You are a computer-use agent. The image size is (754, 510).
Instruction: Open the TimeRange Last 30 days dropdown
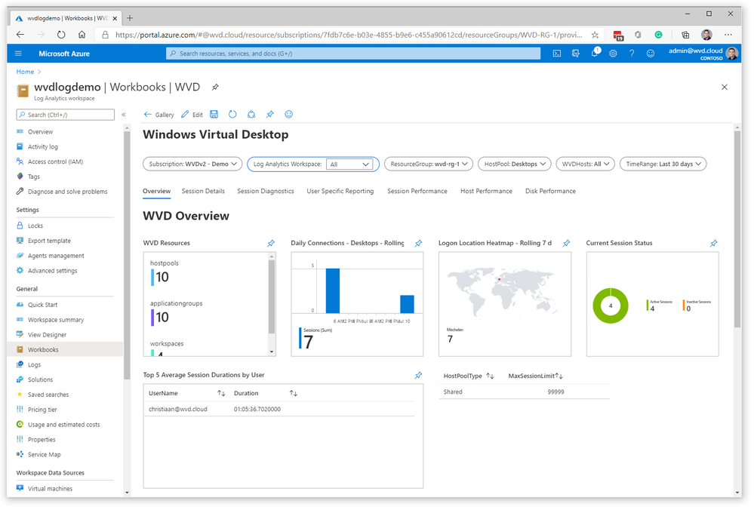coord(663,164)
